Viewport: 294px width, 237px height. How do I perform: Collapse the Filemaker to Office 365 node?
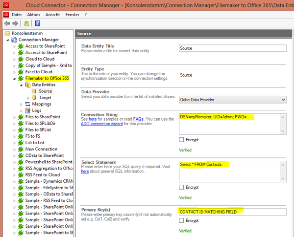[15, 78]
